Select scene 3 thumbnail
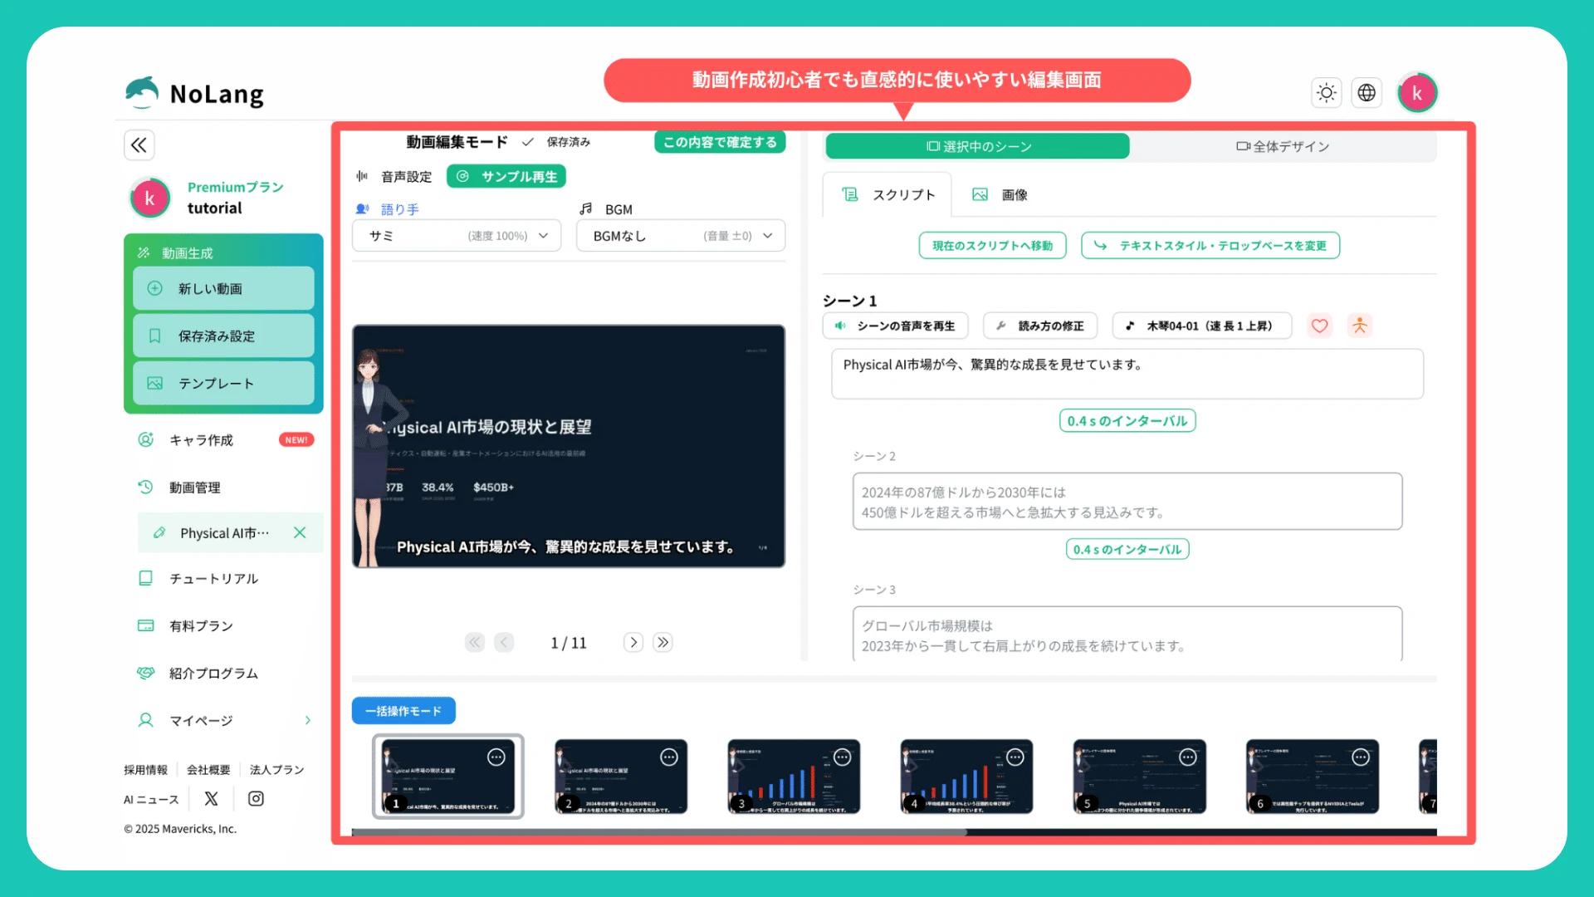This screenshot has width=1594, height=897. pos(794,777)
